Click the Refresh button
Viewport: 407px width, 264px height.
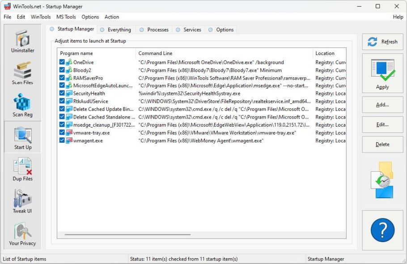pyautogui.click(x=382, y=42)
